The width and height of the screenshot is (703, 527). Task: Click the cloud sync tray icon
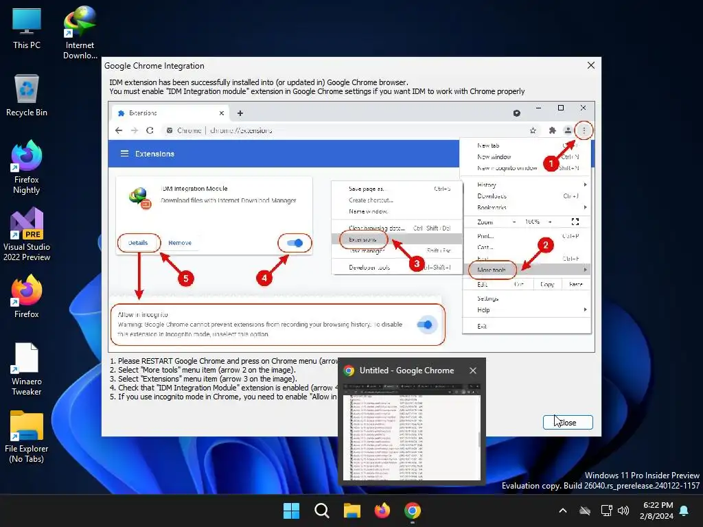click(x=585, y=511)
